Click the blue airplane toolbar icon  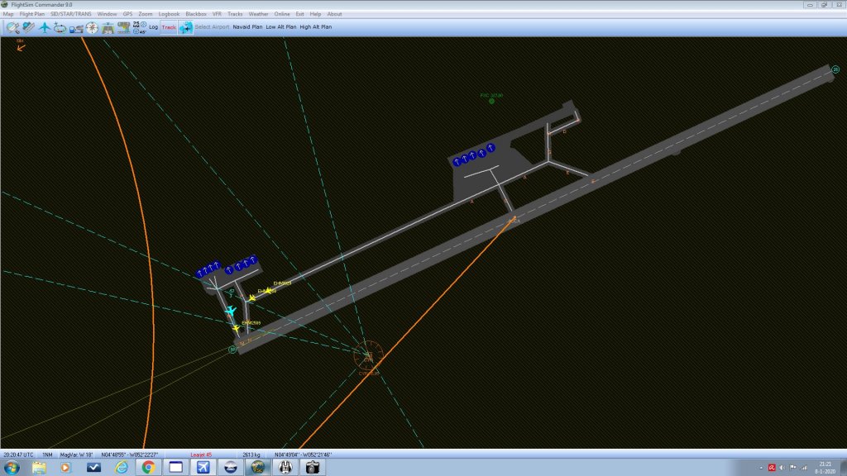(45, 27)
